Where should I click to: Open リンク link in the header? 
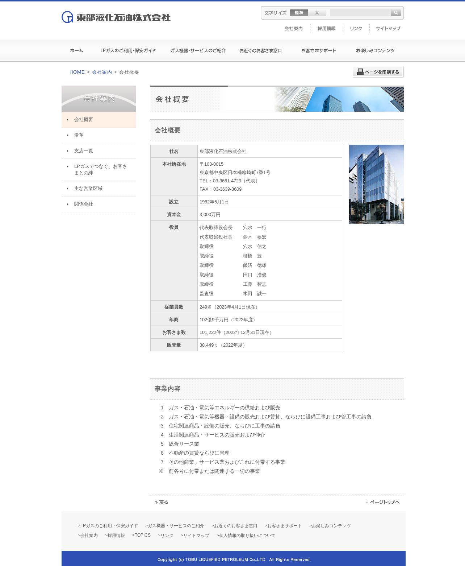356,28
